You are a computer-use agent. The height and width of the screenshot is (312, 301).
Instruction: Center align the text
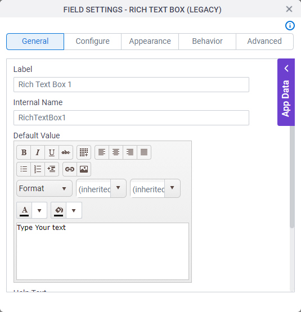coord(116,152)
